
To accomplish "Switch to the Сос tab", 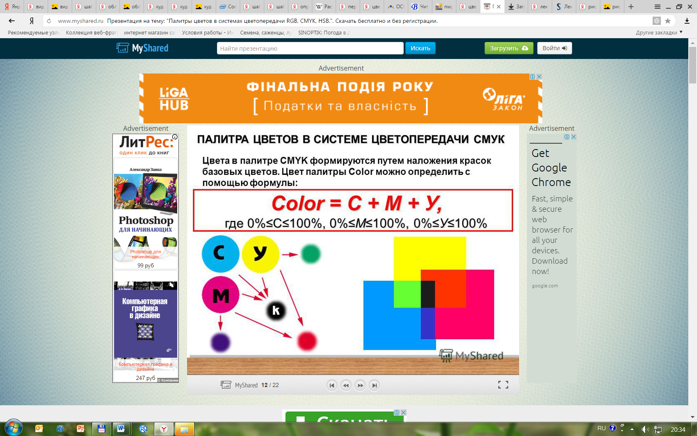I will tap(228, 7).
